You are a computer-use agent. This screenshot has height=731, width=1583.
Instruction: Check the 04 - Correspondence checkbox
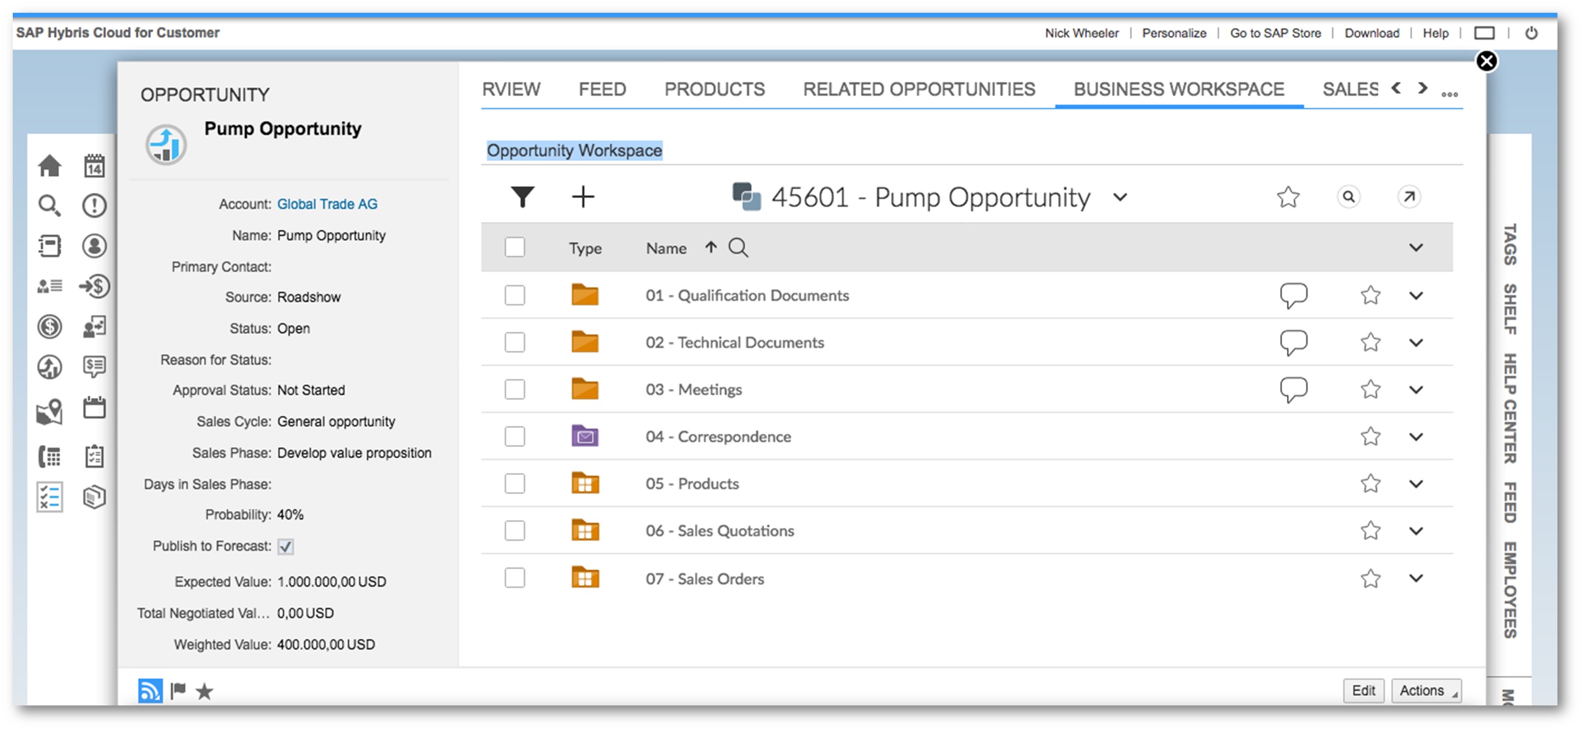point(515,437)
